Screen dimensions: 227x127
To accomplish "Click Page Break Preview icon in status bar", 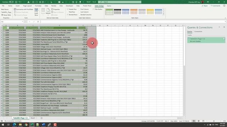I will (203, 121).
